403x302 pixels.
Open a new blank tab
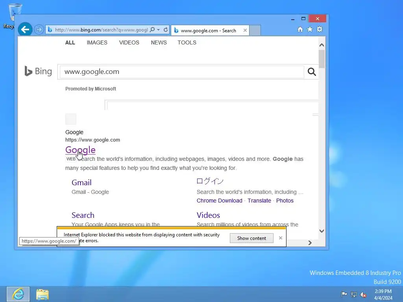point(255,30)
